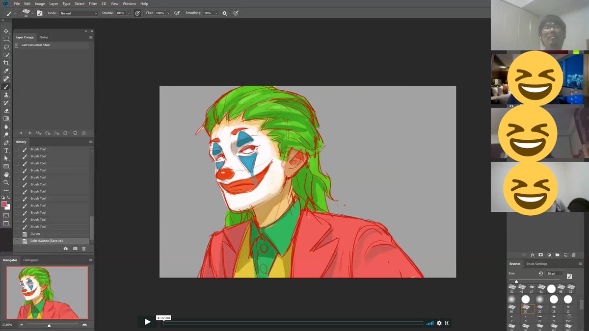Select the Lasso tool
Image resolution: width=589 pixels, height=331 pixels.
point(6,47)
